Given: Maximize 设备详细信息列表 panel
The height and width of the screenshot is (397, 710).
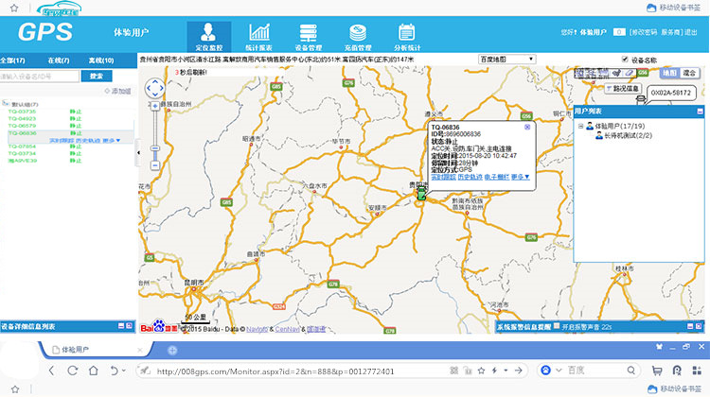Looking at the screenshot, I should pos(129,325).
